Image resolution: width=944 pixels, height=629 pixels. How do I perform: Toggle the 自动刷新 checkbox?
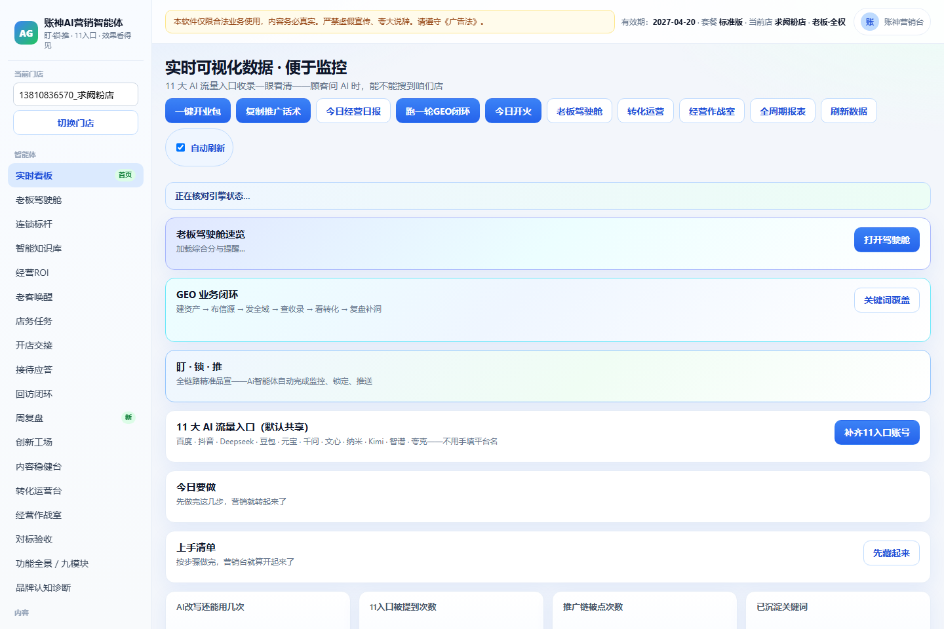tap(181, 147)
